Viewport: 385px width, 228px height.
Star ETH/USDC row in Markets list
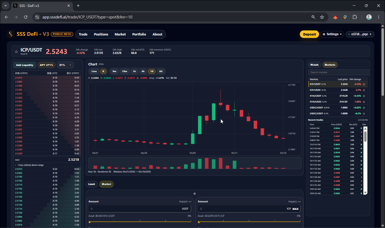[364, 102]
